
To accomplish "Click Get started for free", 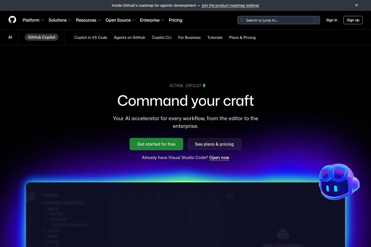I will (x=156, y=144).
